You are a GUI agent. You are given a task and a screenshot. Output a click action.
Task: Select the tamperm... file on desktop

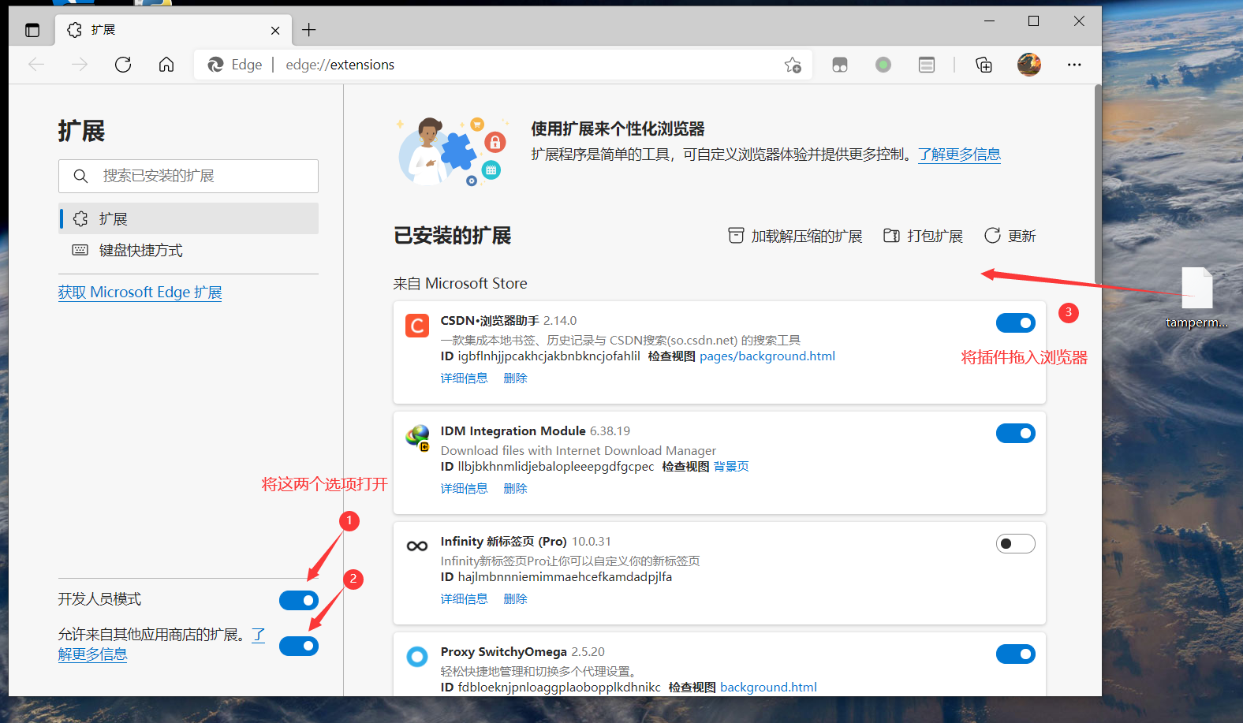pos(1196,298)
